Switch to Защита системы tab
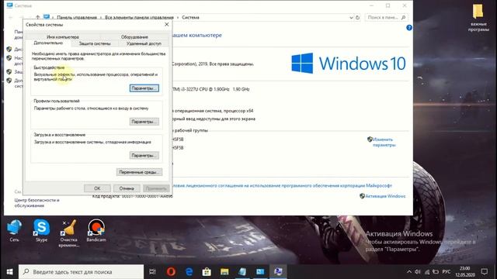The image size is (497, 279). 95,43
